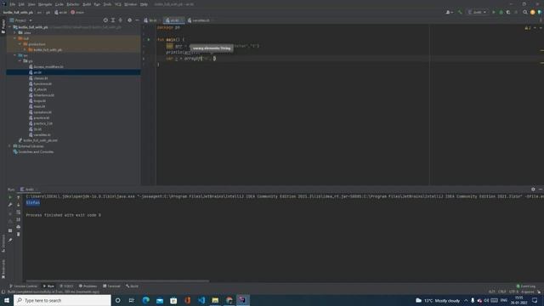Open the Problems tool window tab
This screenshot has width=544, height=306.
[x=88, y=286]
